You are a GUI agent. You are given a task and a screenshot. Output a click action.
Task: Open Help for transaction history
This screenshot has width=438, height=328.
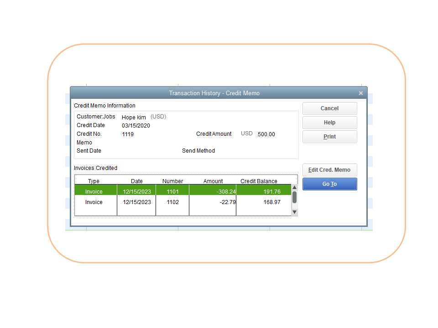[329, 123]
